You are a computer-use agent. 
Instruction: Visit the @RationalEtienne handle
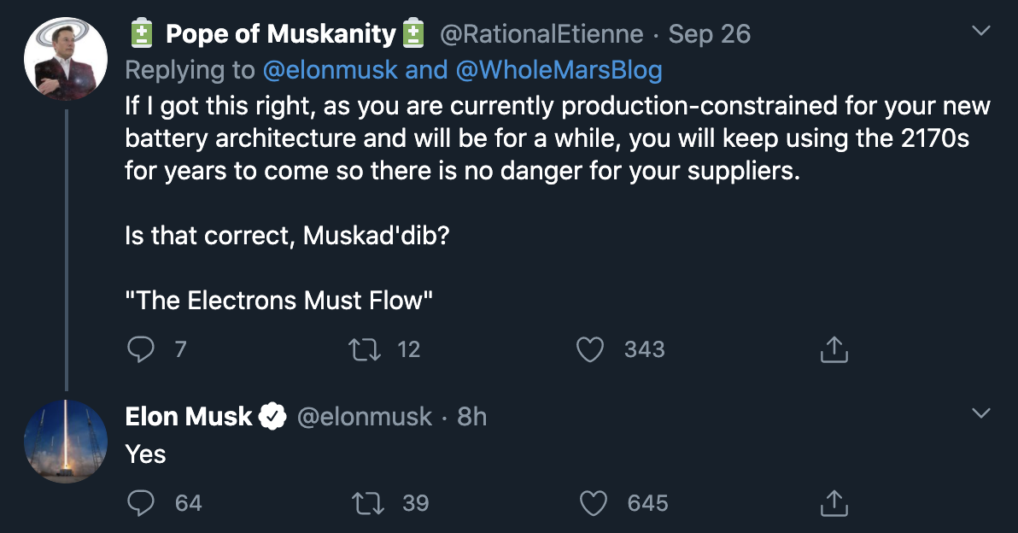point(541,34)
